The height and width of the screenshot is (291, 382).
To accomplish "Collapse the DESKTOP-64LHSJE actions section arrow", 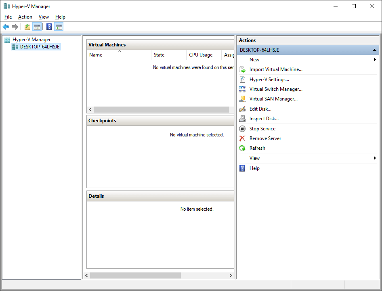I will 374,50.
